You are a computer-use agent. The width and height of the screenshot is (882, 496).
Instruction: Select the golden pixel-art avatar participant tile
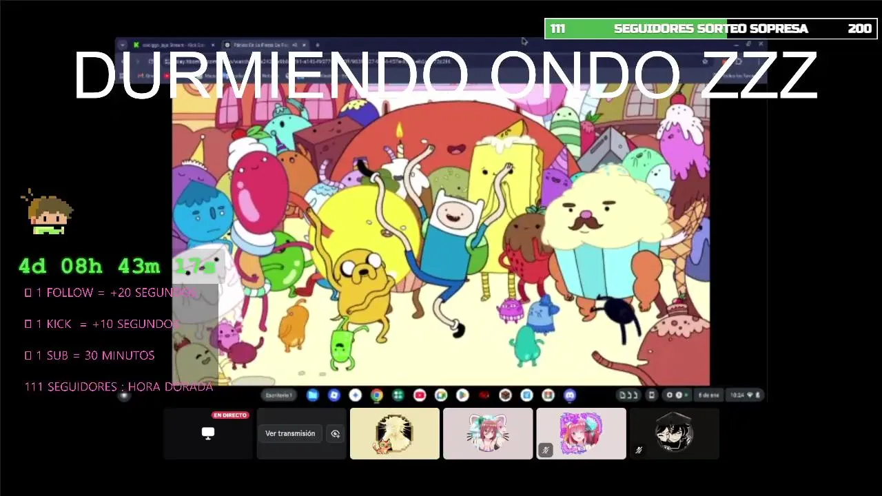[x=395, y=433]
